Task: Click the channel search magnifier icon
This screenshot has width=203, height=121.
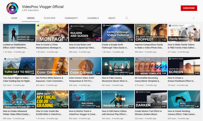Action: [x=127, y=18]
